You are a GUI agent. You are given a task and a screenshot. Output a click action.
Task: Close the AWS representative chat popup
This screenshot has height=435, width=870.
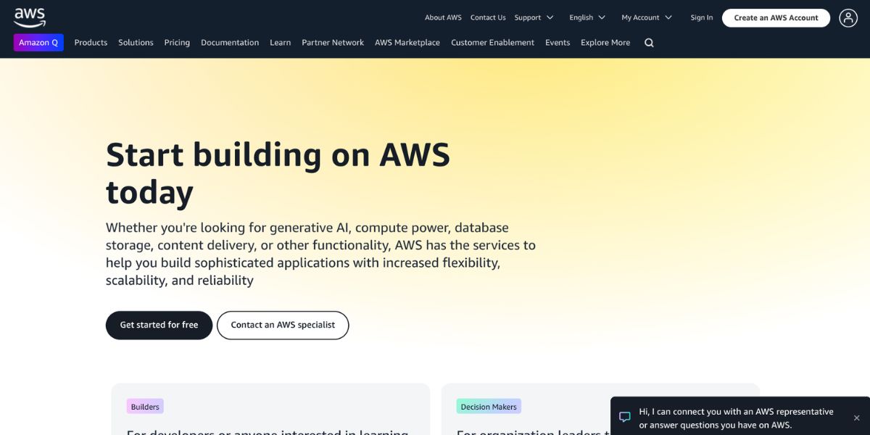pos(856,418)
